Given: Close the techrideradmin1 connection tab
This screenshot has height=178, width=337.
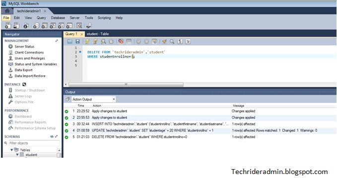Looking at the screenshot, I should coord(45,11).
